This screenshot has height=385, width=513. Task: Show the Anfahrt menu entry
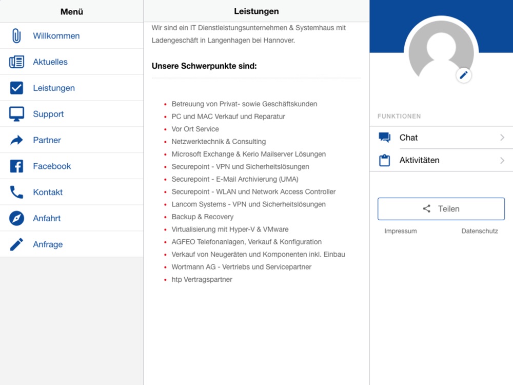click(x=72, y=218)
